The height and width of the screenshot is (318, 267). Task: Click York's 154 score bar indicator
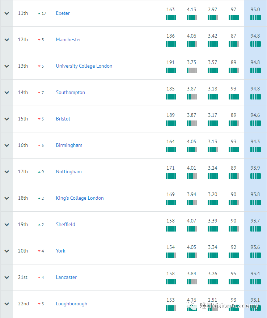click(171, 255)
